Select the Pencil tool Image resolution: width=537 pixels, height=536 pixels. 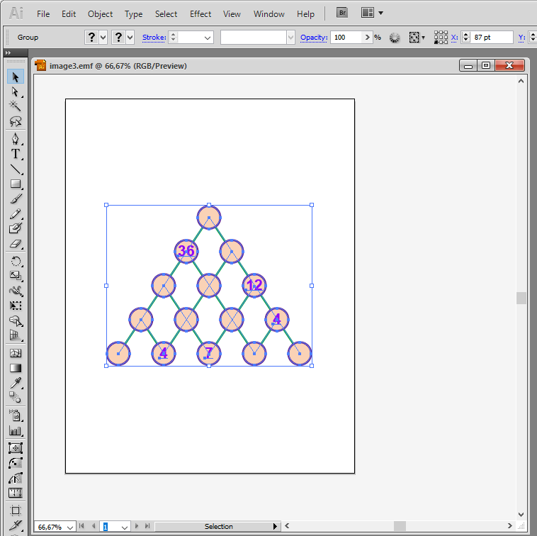16,214
